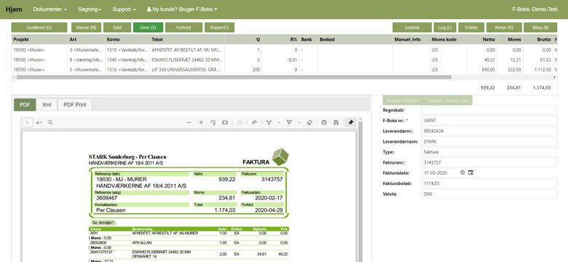Select the eraser tool in PDF toolbar
The image size is (568, 262).
[x=309, y=123]
